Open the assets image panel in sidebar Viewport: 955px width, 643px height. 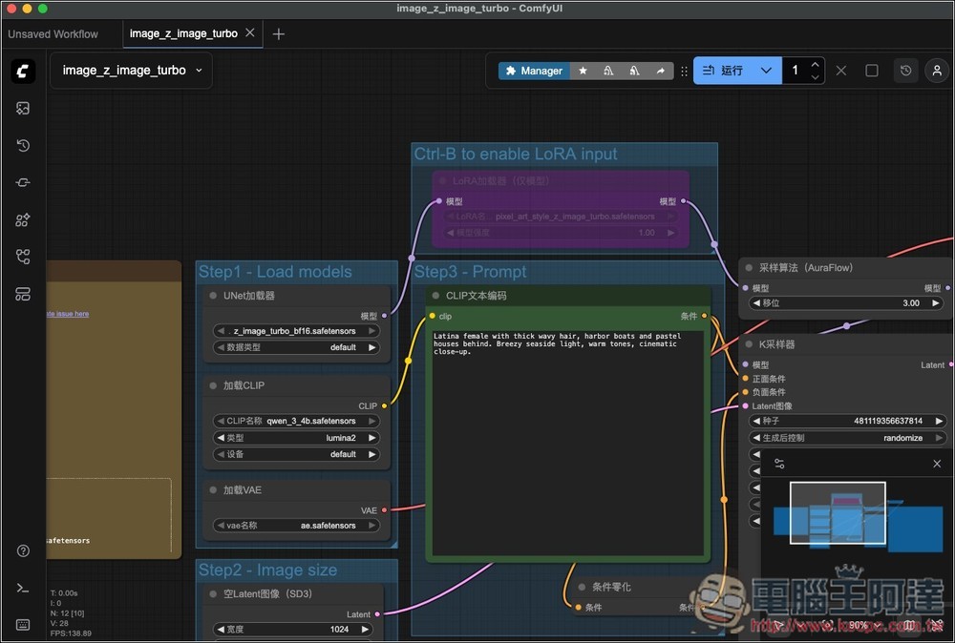tap(23, 109)
